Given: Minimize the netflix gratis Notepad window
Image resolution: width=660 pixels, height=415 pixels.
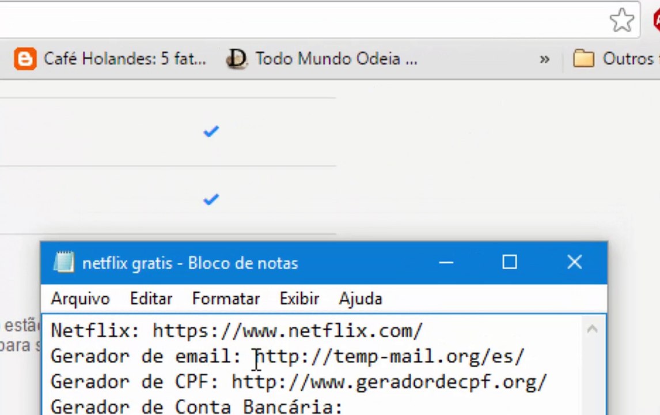Looking at the screenshot, I should click(446, 262).
